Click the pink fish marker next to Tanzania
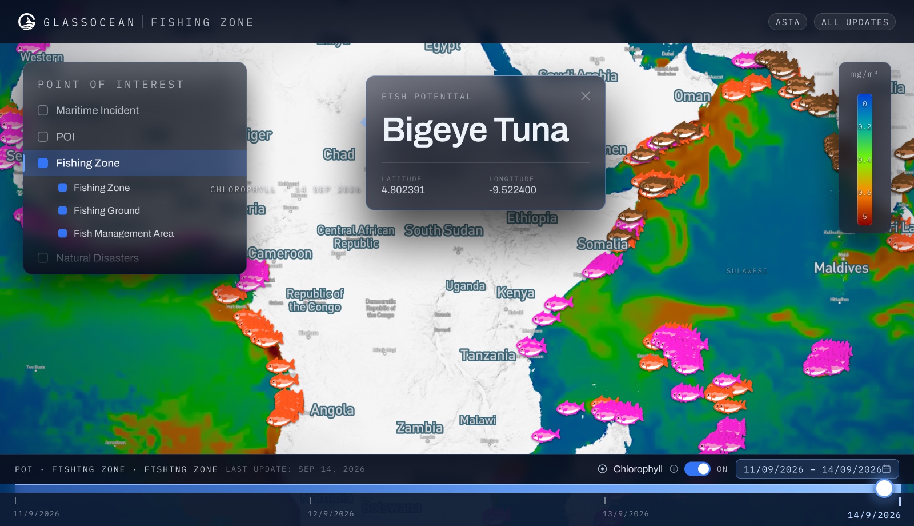Image resolution: width=914 pixels, height=526 pixels. coord(531,346)
